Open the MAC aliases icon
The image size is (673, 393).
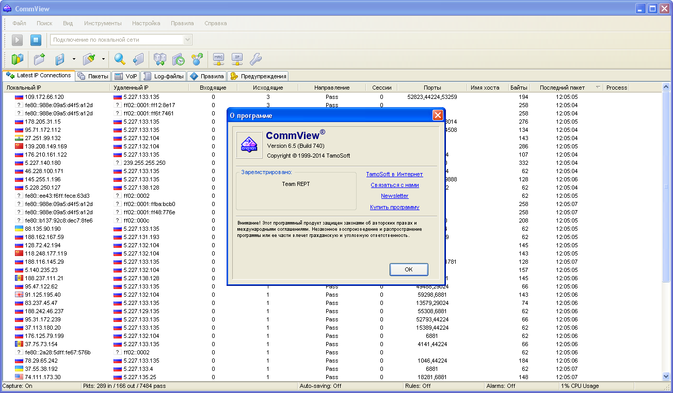tap(219, 59)
